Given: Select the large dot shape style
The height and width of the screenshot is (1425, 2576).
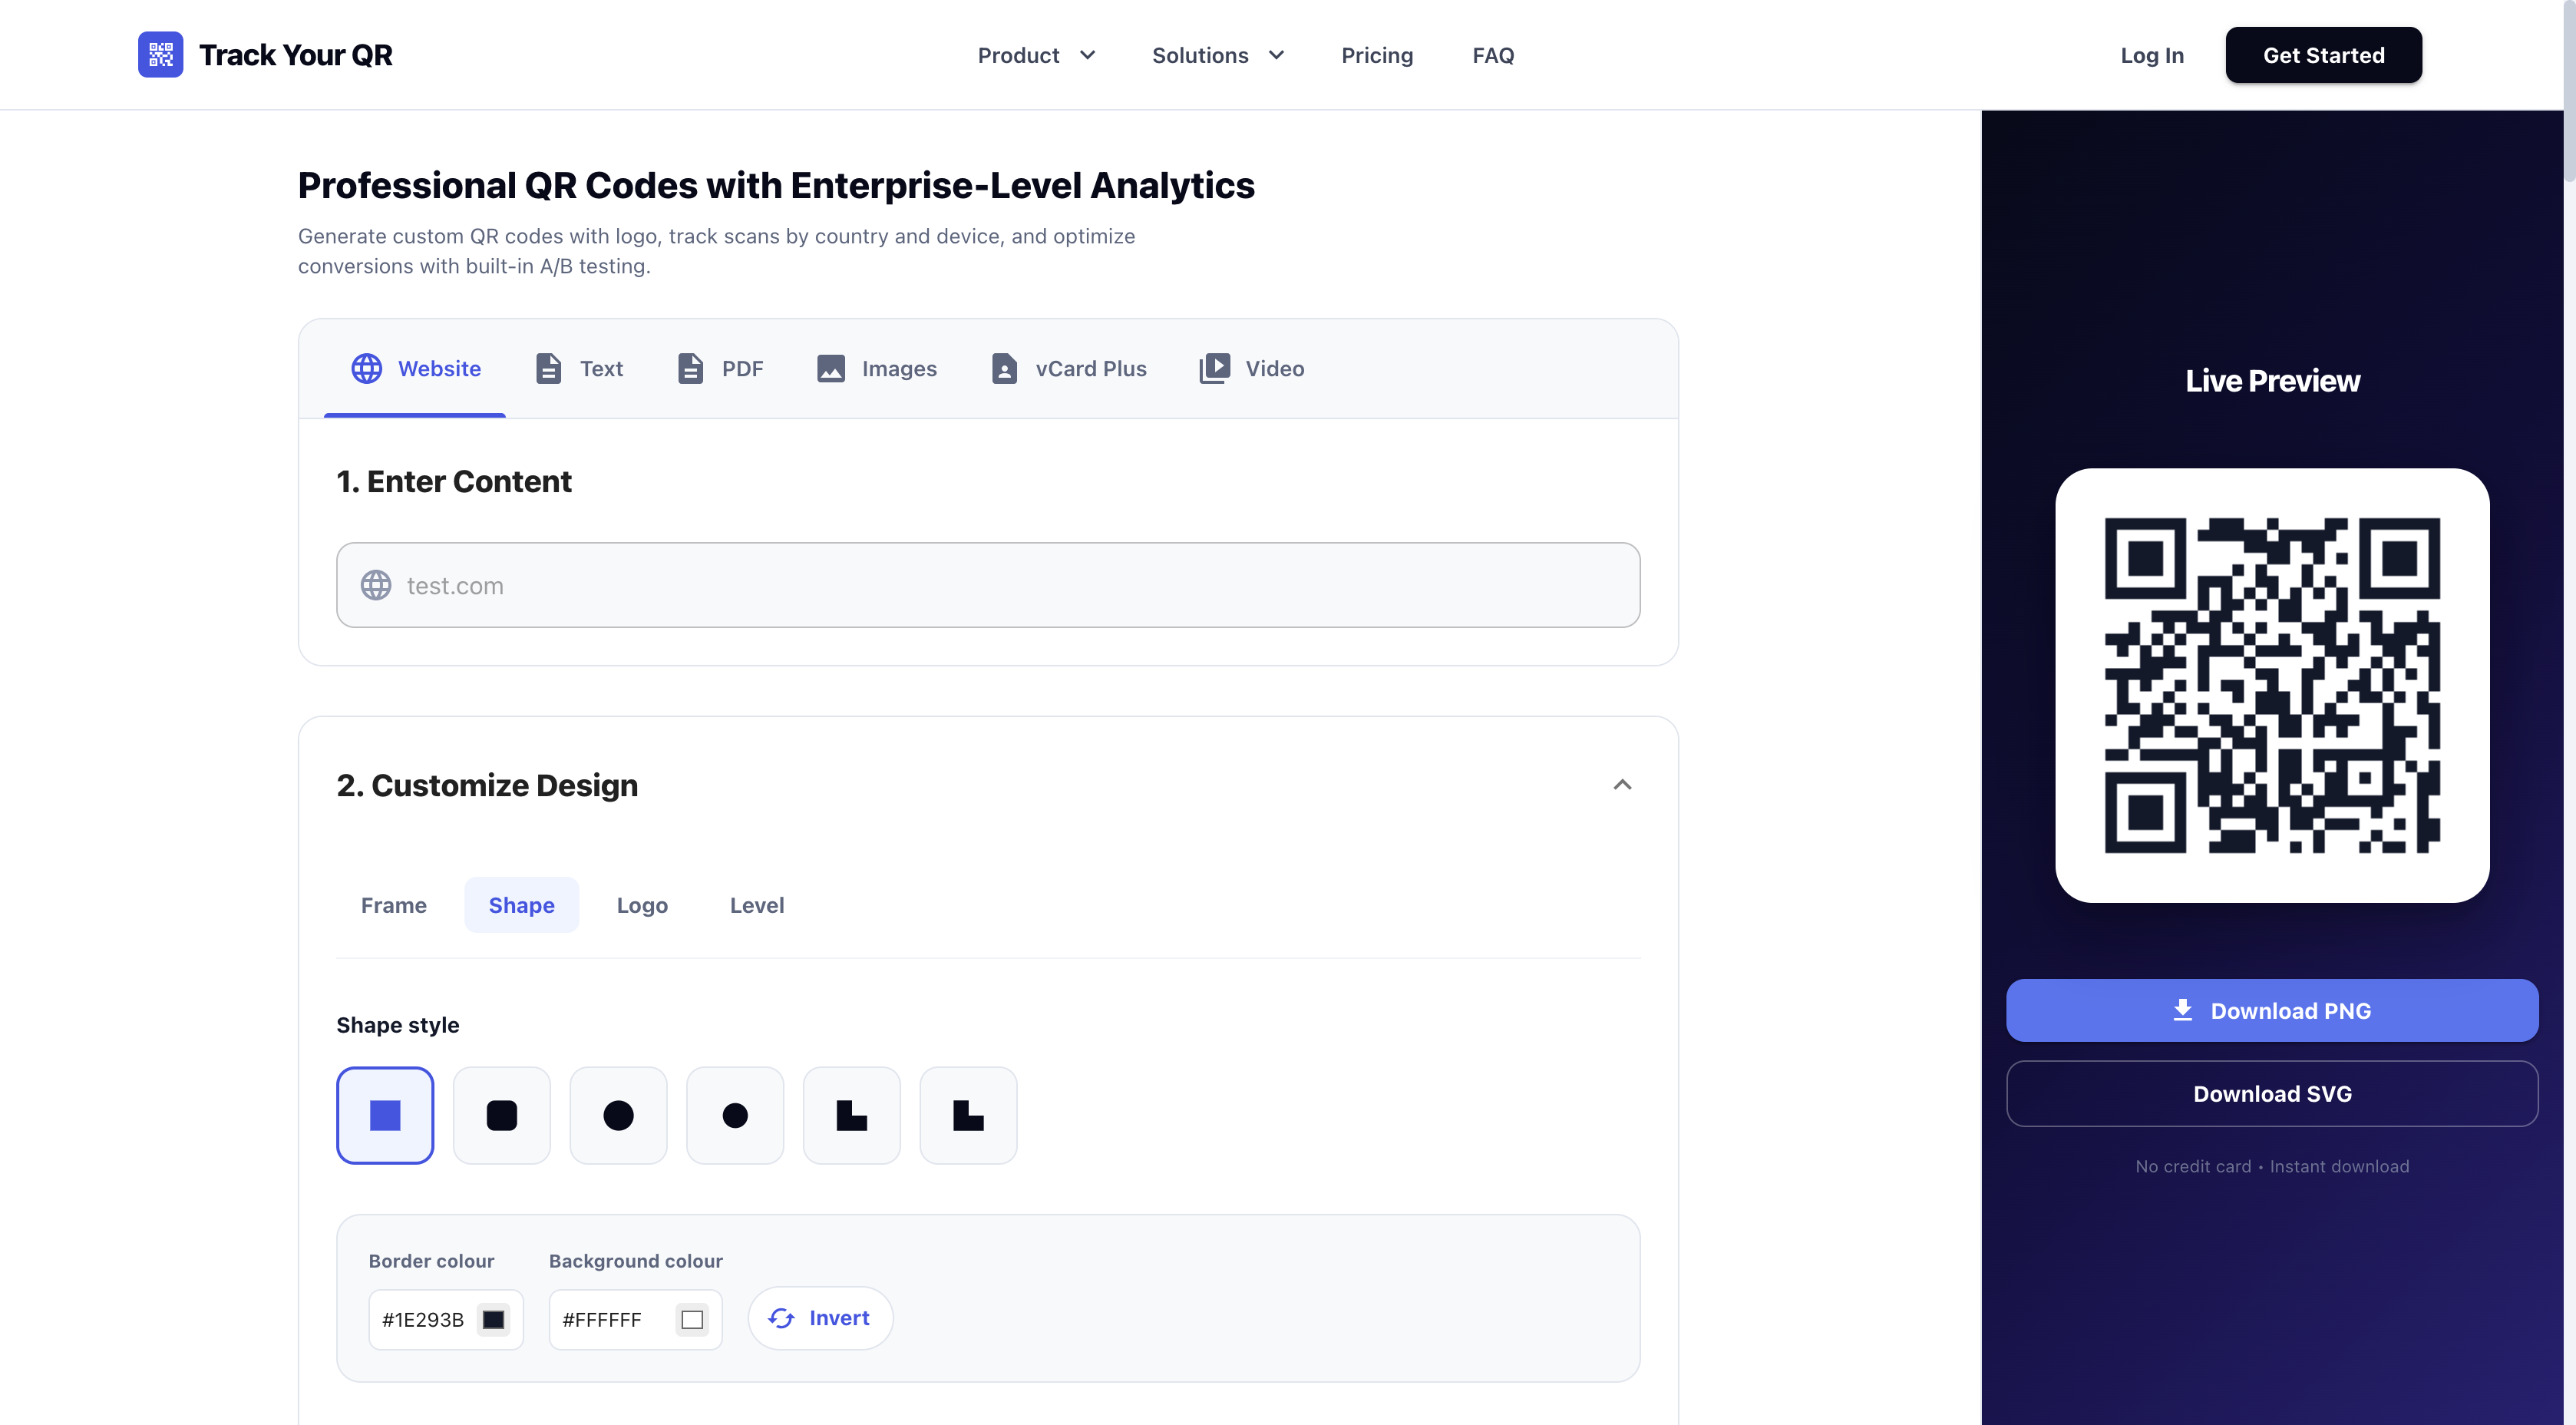Looking at the screenshot, I should (x=618, y=1115).
